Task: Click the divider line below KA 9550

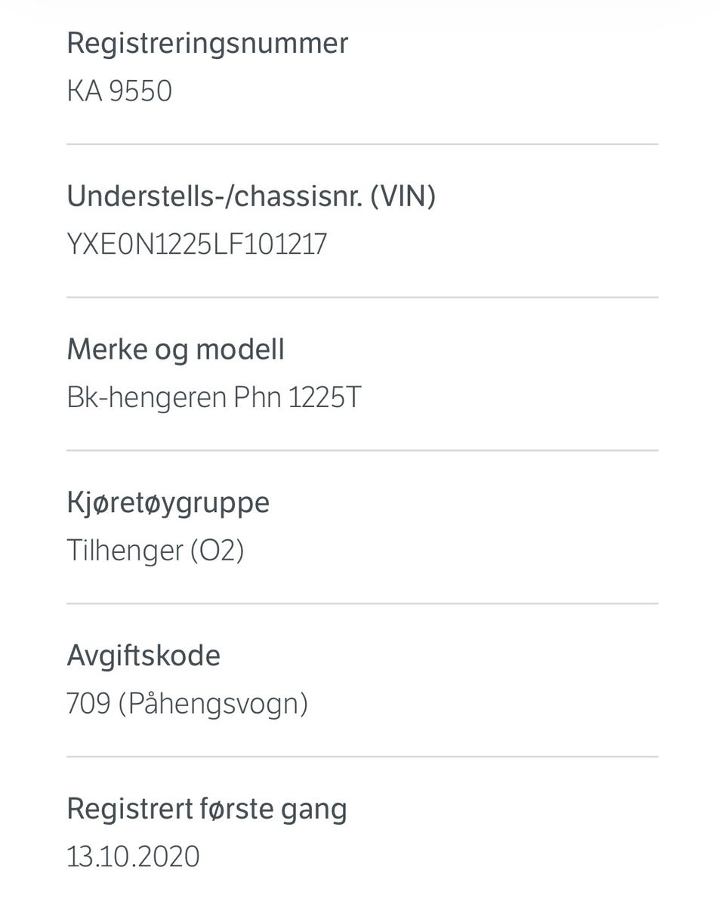Action: tap(362, 143)
